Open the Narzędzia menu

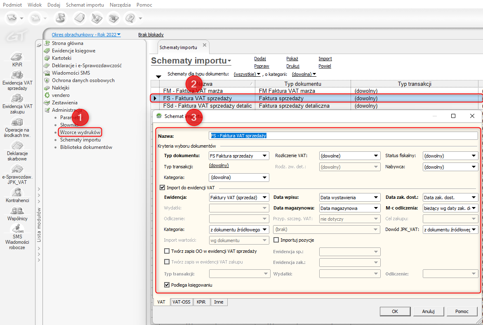point(120,5)
